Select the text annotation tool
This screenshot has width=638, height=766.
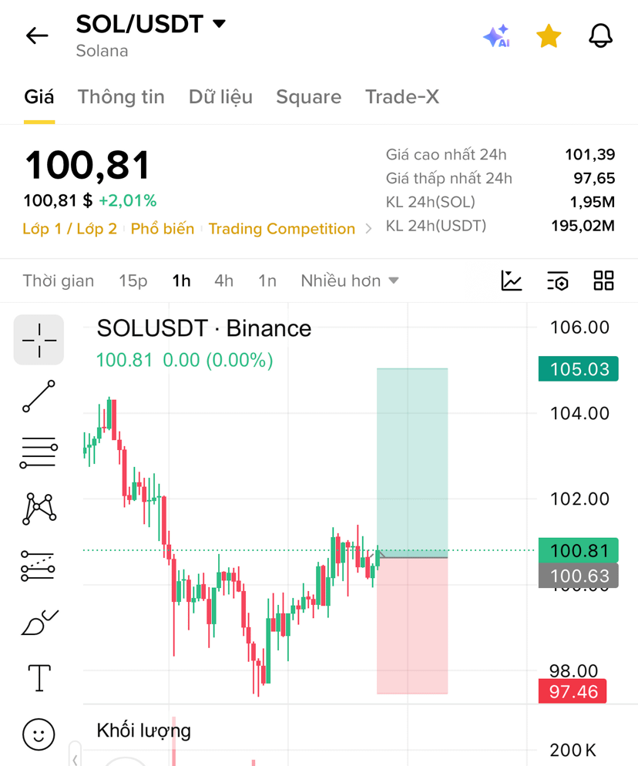[39, 678]
